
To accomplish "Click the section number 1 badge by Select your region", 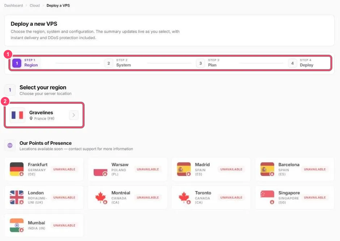I will tap(10, 90).
